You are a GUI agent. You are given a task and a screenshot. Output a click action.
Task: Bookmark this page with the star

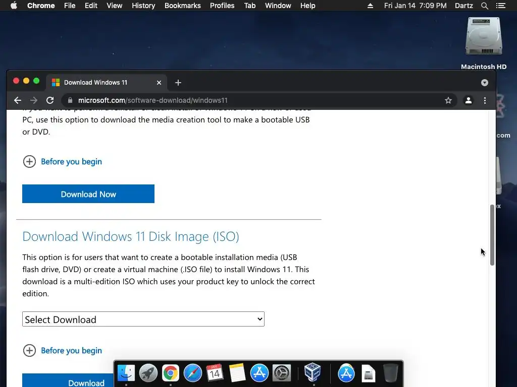448,100
